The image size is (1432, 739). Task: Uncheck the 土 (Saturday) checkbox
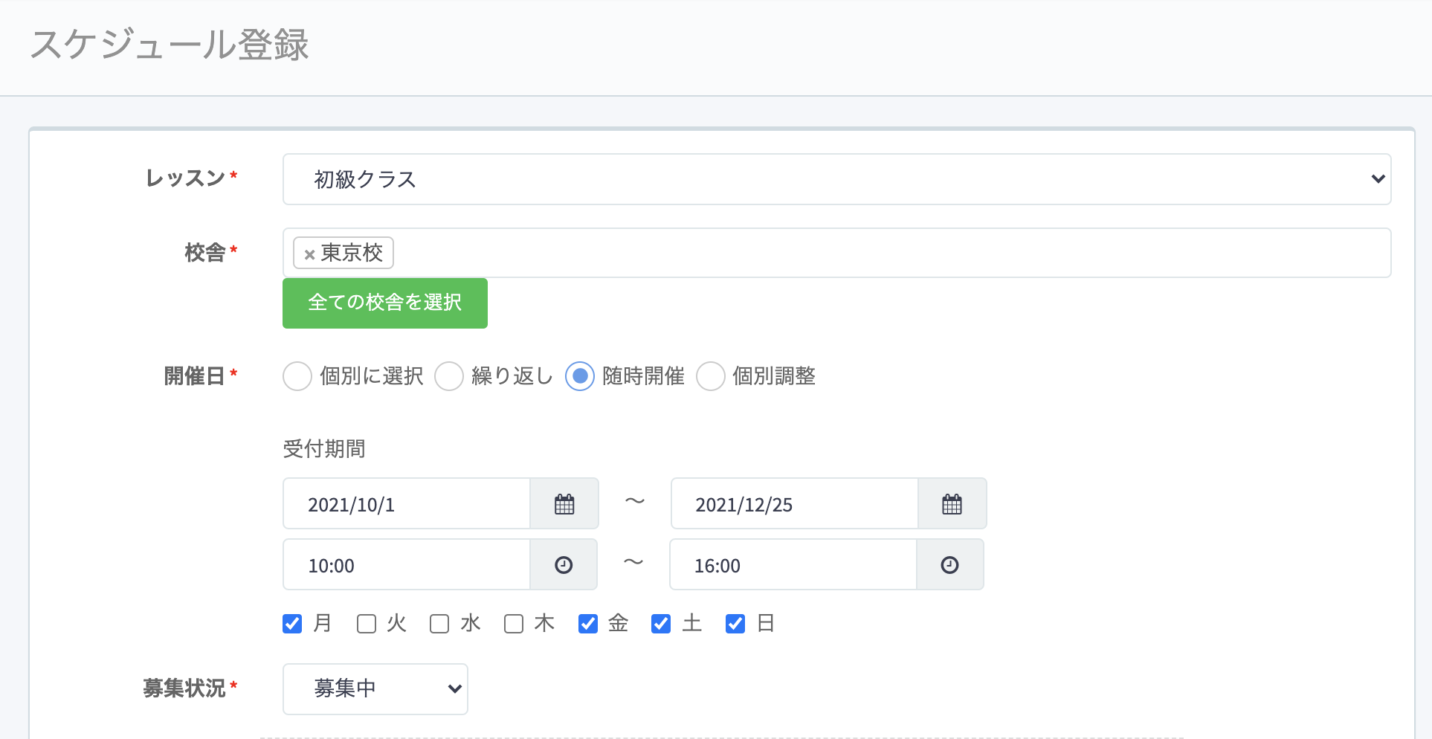(661, 624)
